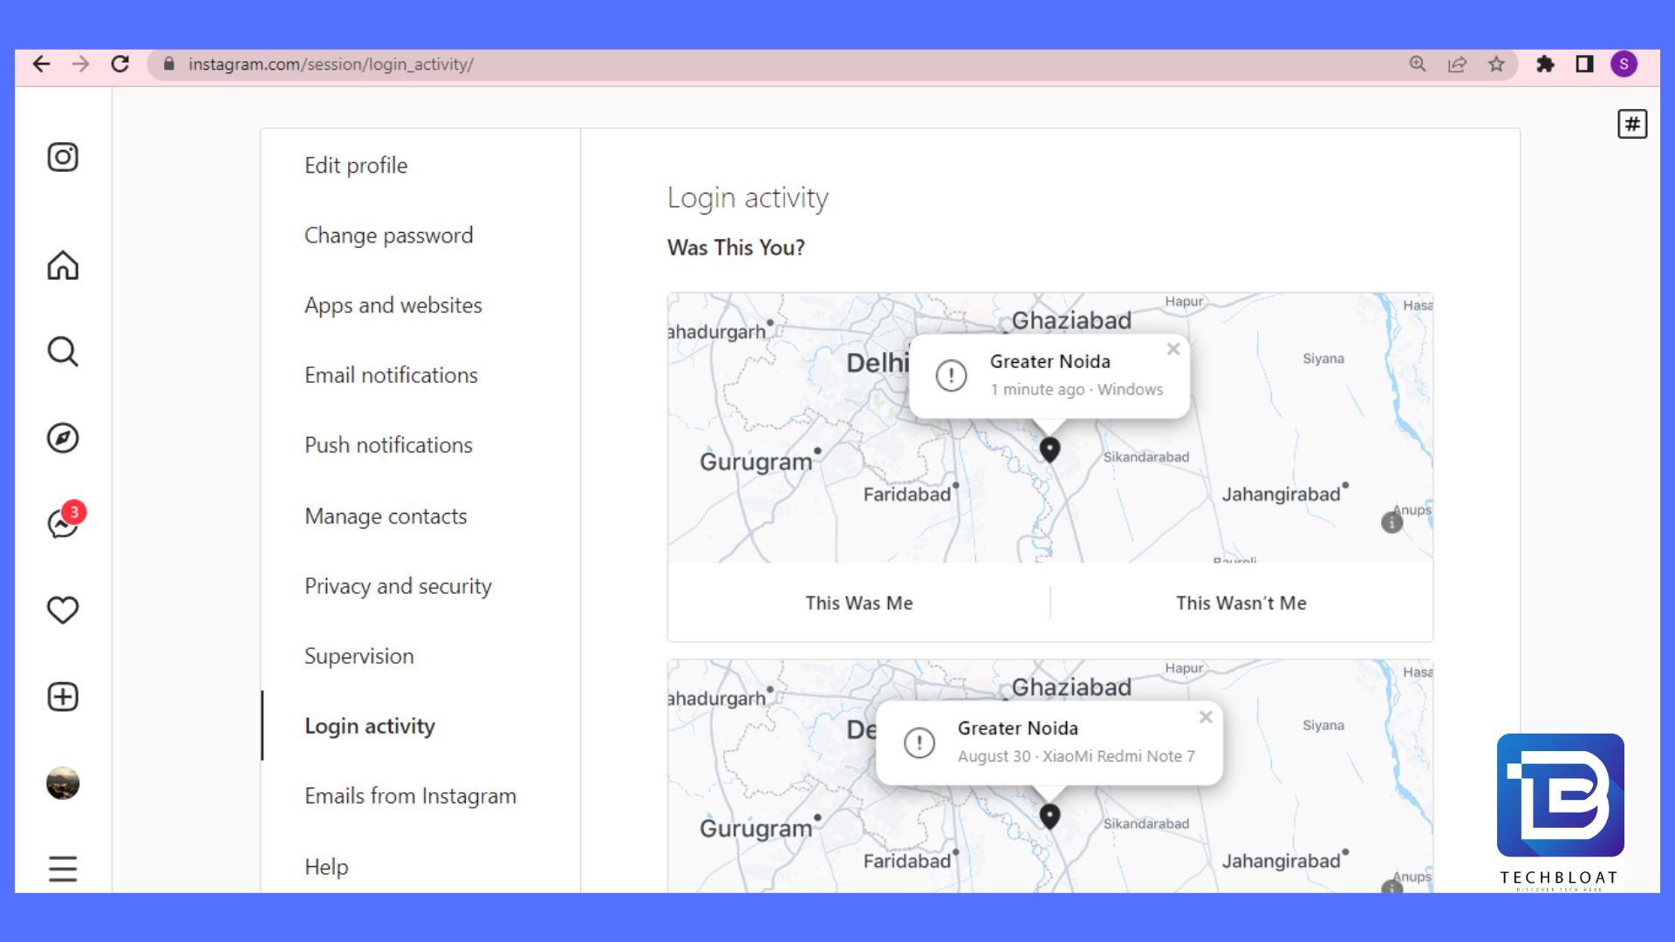This screenshot has height=942, width=1675.
Task: Open Explore compass icon
Action: coord(62,438)
